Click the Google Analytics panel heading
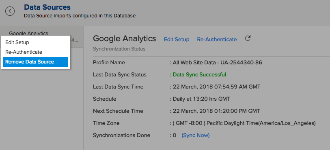This screenshot has height=150, width=330. (x=124, y=38)
